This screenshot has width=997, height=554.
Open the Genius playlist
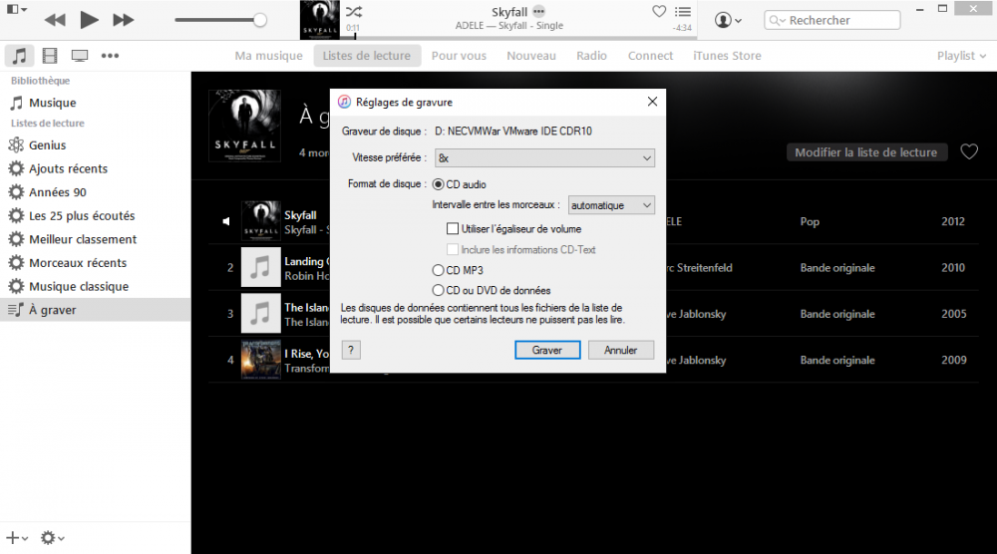[x=96, y=145]
